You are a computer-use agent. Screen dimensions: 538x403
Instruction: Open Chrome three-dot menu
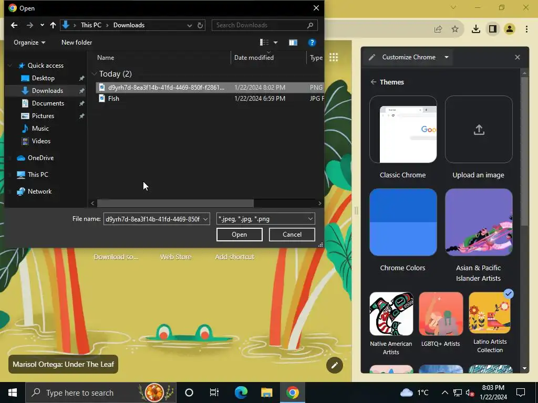pos(526,29)
